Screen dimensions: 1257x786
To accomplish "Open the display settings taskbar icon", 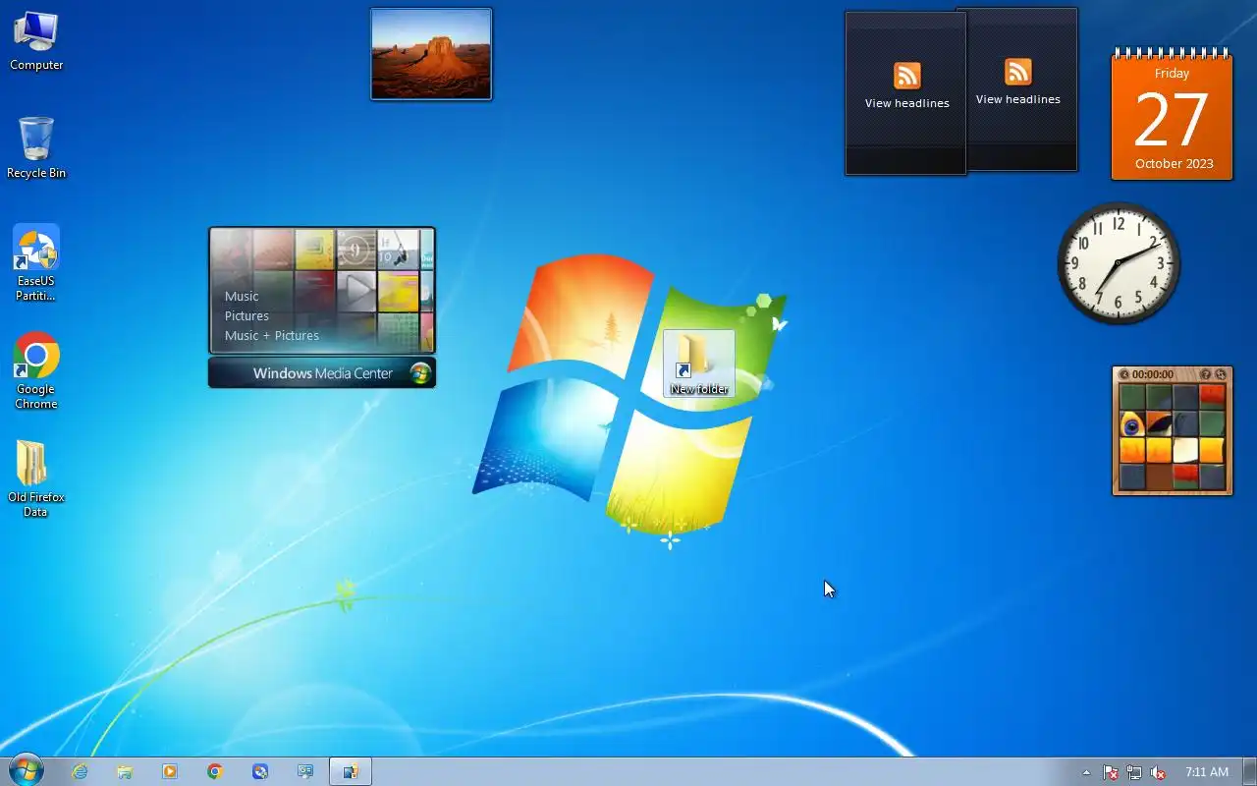I will tap(305, 771).
